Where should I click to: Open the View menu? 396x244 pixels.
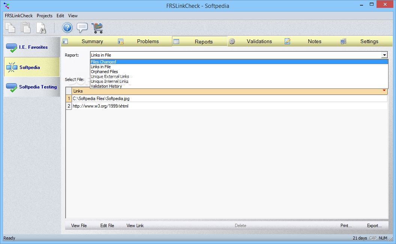click(73, 16)
